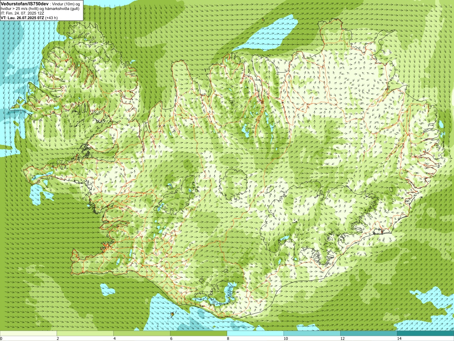Select the olive green 6–8 legend swatch
This screenshot has height=341, width=454.
coord(199,334)
